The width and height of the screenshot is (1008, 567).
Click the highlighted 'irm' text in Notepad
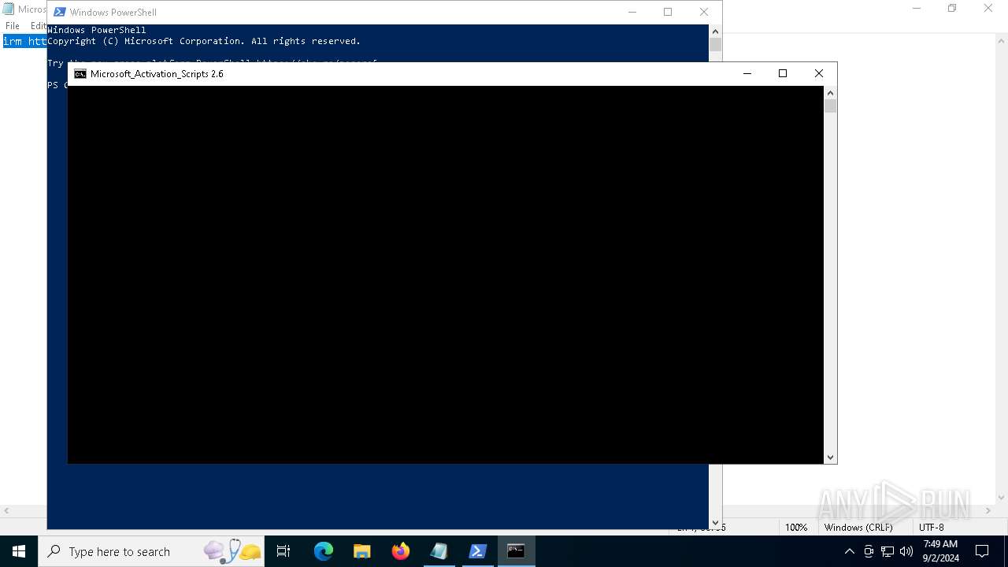[x=13, y=41]
